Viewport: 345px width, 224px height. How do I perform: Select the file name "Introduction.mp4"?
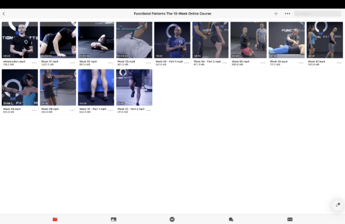click(14, 62)
